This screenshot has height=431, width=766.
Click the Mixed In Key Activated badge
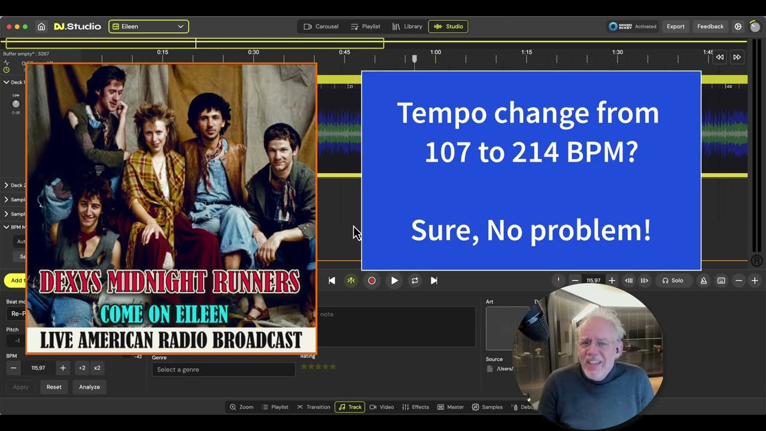tap(633, 26)
